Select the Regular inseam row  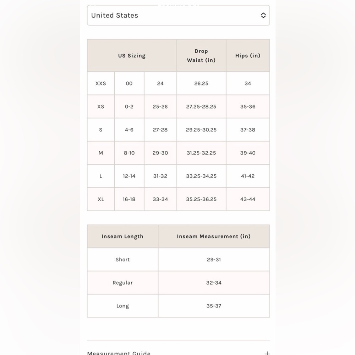[x=122, y=283]
